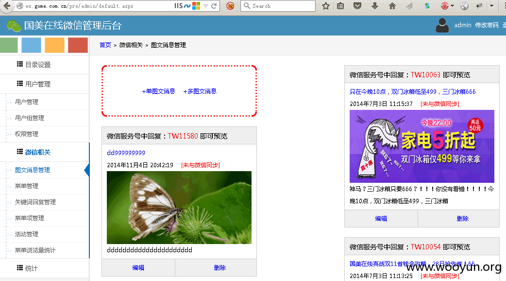The width and height of the screenshot is (506, 281).
Task: Open 菜单浏览量统计 in sidebar
Action: 35,250
